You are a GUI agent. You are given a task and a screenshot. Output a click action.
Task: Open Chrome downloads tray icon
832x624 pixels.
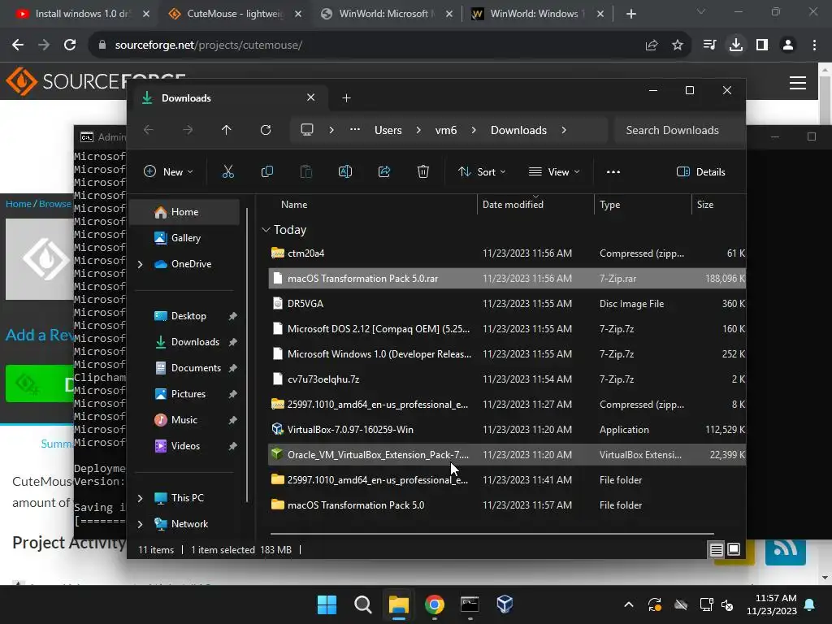point(736,45)
